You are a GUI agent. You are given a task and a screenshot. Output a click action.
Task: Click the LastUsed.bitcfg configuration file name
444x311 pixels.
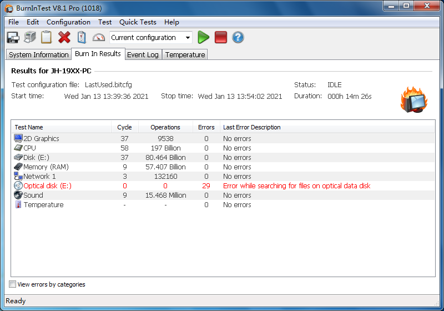tap(108, 84)
